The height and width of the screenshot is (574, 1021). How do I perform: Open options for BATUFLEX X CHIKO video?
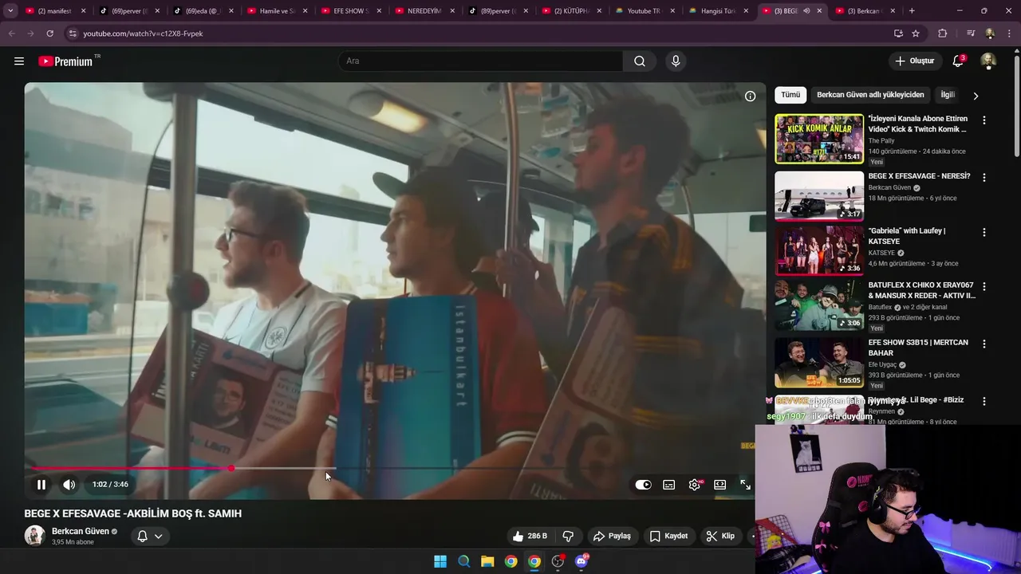[x=984, y=287]
